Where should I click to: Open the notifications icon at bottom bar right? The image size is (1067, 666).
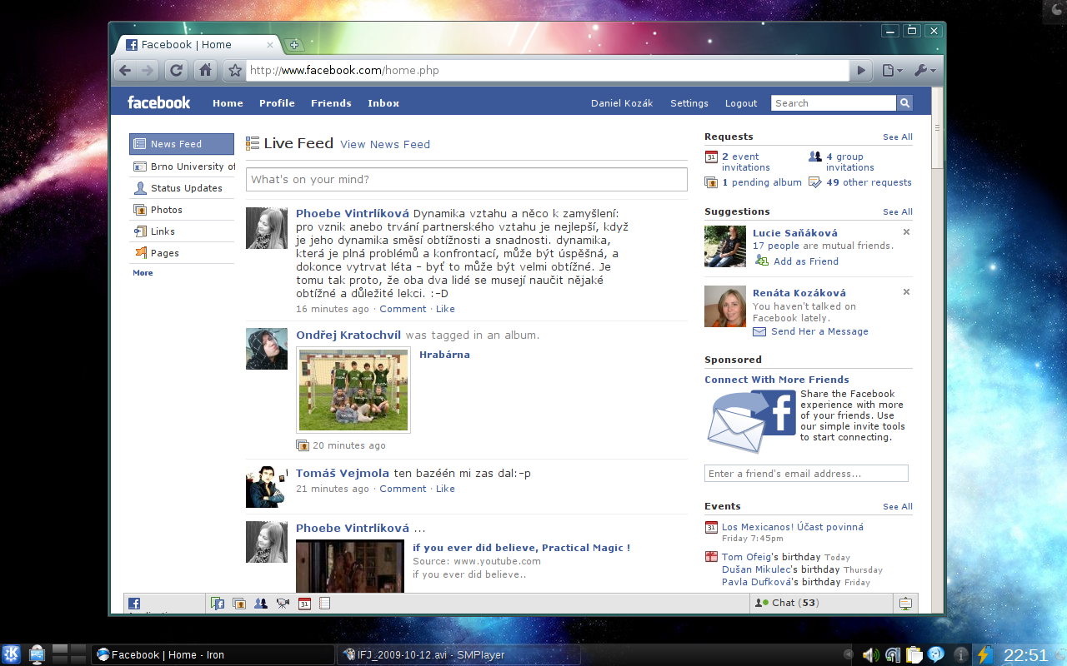[904, 604]
